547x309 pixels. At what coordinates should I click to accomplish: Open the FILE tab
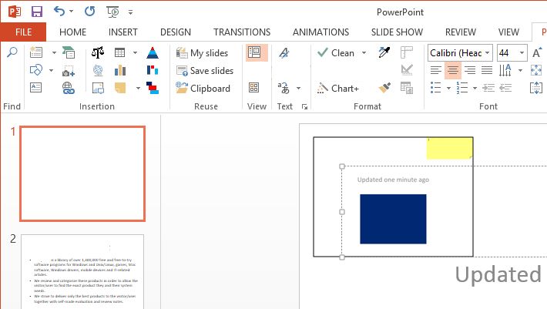(23, 32)
